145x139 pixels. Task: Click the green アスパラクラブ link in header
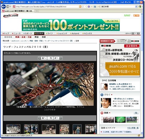point(127,15)
